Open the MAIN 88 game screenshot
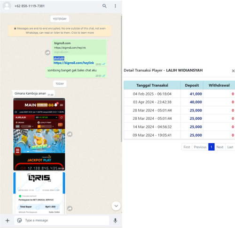Viewport: 235px width, 228px height. 39,134
